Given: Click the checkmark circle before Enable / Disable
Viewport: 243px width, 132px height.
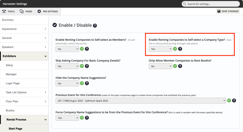Looking at the screenshot, I should click(x=55, y=25).
